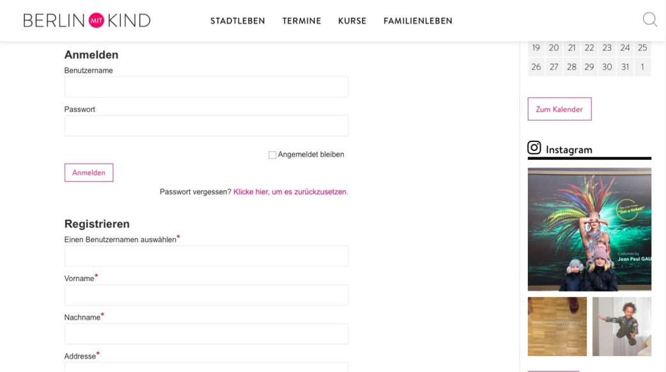Select calendar day 24
The width and height of the screenshot is (666, 372).
click(x=625, y=48)
